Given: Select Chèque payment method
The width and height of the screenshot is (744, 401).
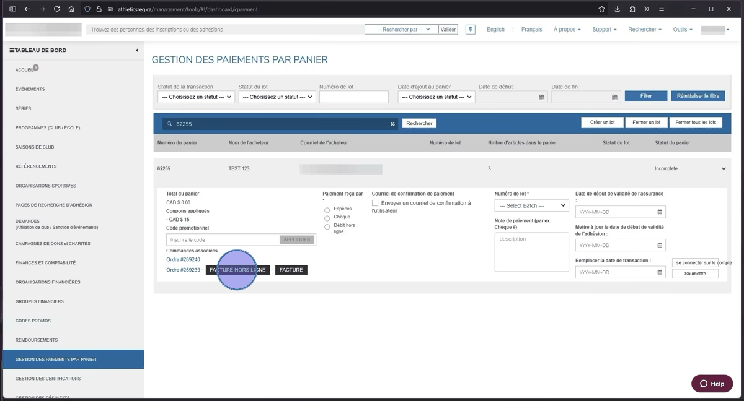Looking at the screenshot, I should click(327, 218).
